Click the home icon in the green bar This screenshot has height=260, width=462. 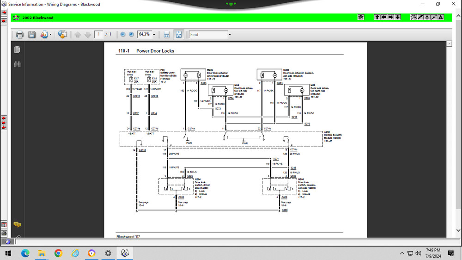tap(361, 17)
